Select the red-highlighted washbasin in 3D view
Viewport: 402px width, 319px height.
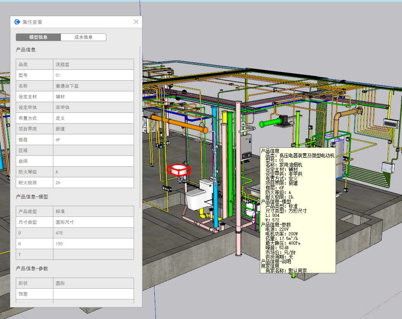(x=179, y=170)
